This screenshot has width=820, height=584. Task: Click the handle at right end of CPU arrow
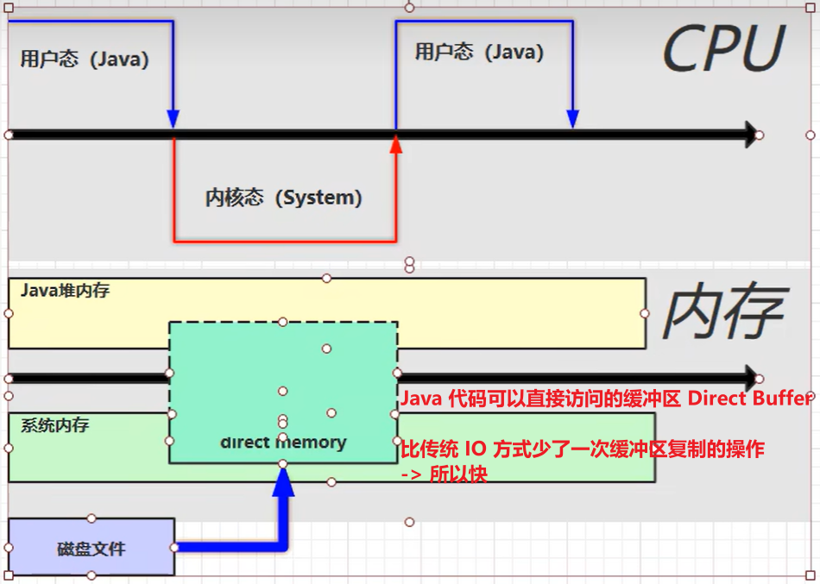pyautogui.click(x=759, y=135)
